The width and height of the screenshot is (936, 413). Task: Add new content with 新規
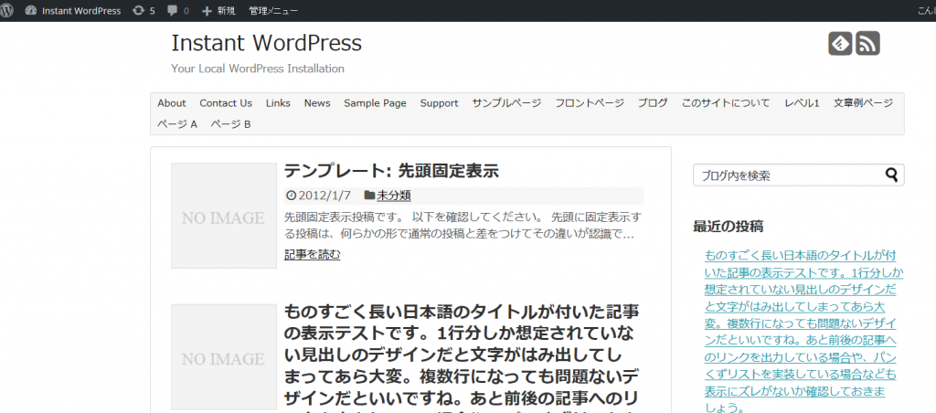tap(218, 11)
